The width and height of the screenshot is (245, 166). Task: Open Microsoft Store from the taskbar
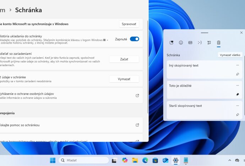155,160
